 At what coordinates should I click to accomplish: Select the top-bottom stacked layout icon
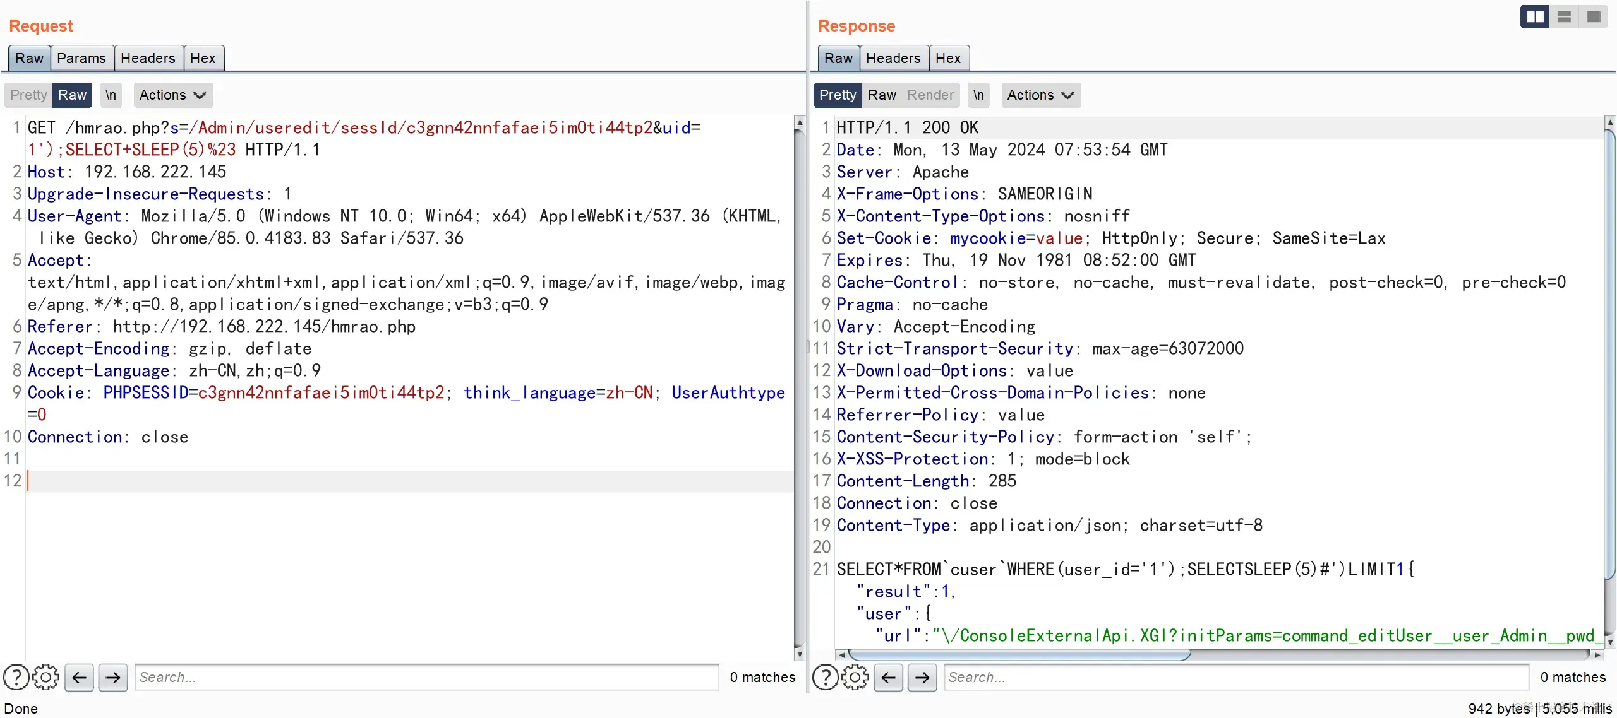pyautogui.click(x=1564, y=16)
